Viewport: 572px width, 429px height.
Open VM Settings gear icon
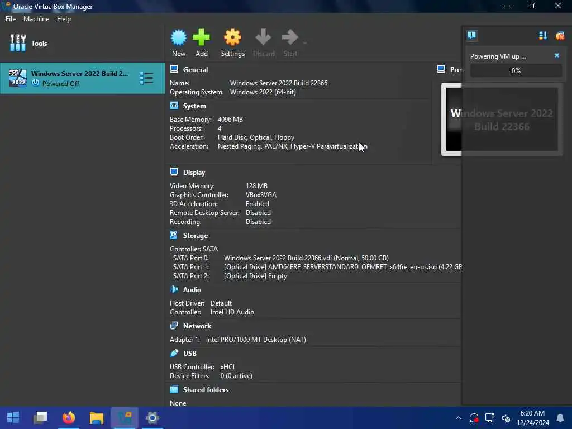(233, 37)
